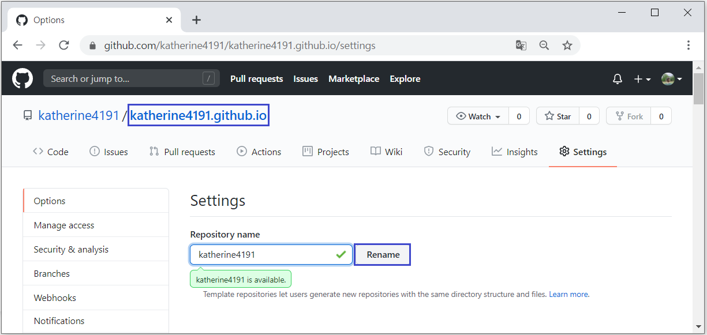Click the Settings page heading
The width and height of the screenshot is (707, 335).
218,201
